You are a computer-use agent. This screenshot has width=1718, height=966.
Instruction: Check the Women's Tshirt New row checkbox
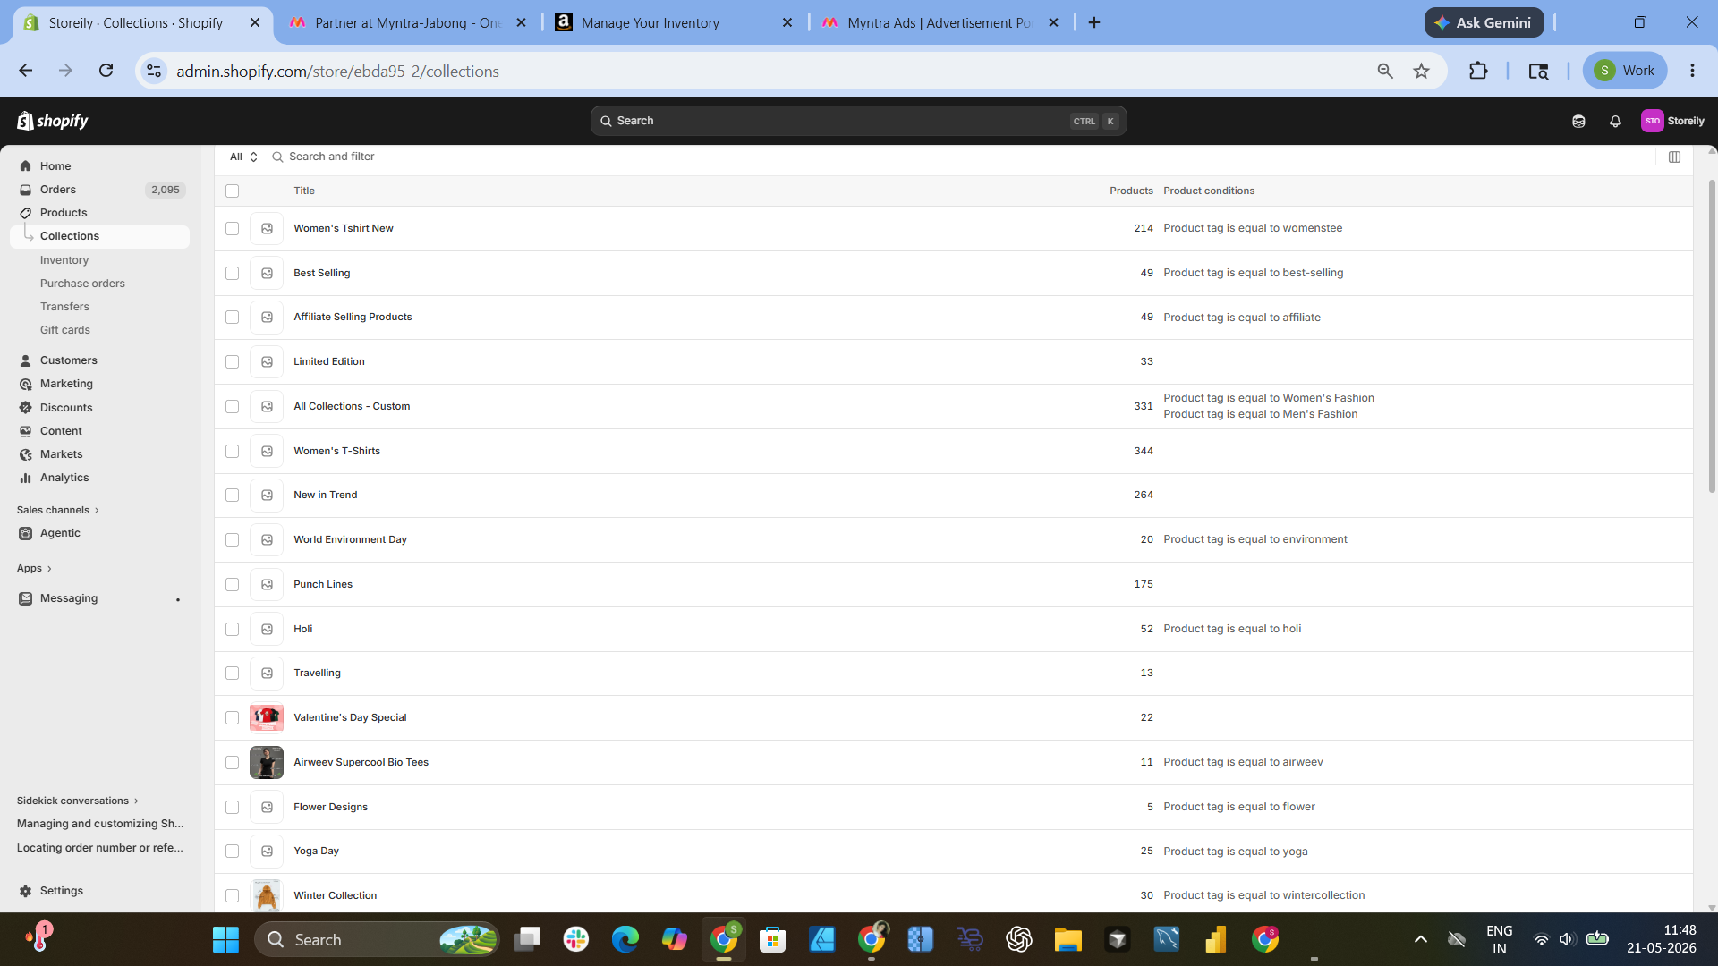coord(233,228)
